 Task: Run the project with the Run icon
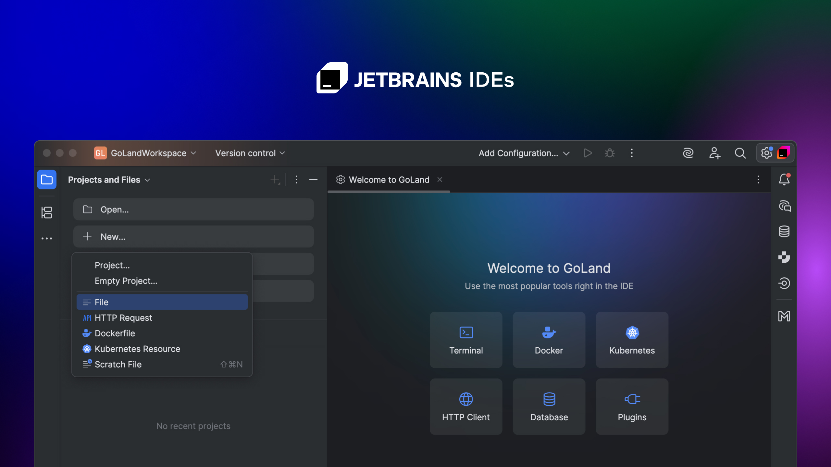click(x=588, y=153)
